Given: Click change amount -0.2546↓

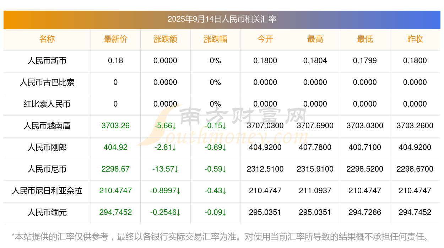Looking at the screenshot, I should 166,212.
